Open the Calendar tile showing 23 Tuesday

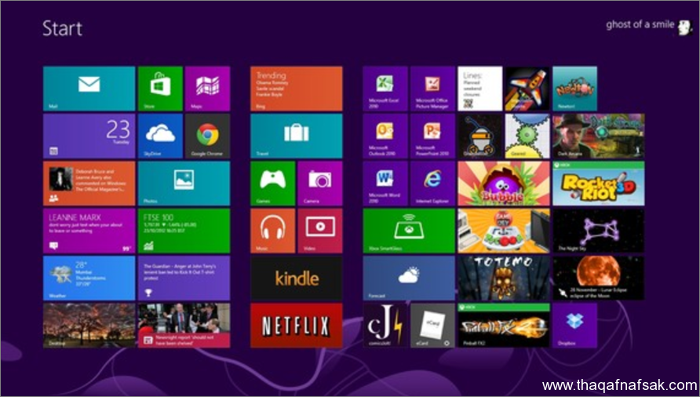click(89, 136)
